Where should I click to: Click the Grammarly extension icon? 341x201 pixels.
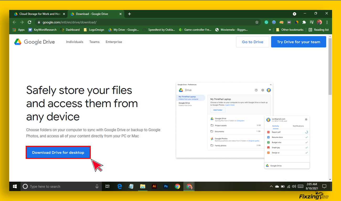click(x=266, y=22)
